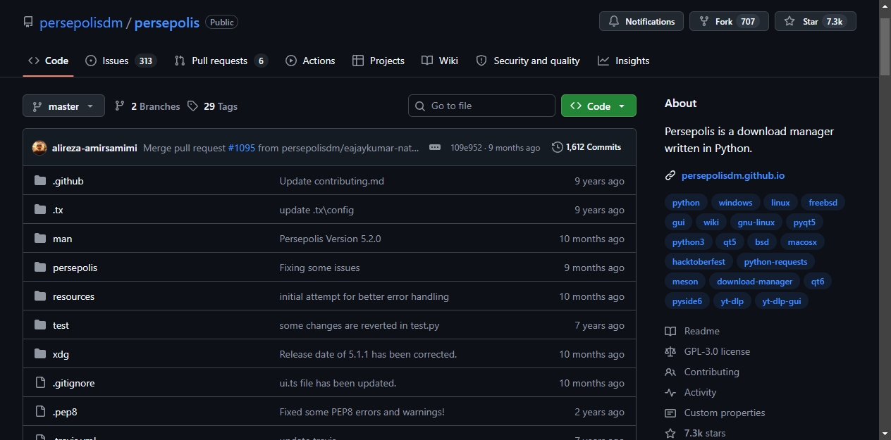891x440 pixels.
Task: Open the Insights tab
Action: [624, 61]
